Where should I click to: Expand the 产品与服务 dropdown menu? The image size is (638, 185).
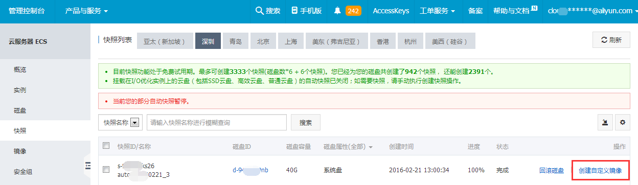click(x=86, y=11)
